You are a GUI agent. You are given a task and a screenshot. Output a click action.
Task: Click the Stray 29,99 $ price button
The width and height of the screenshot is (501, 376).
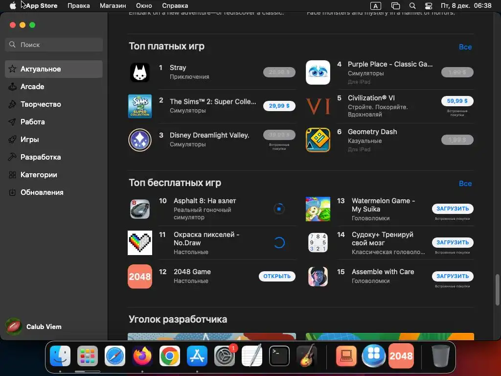click(x=279, y=72)
